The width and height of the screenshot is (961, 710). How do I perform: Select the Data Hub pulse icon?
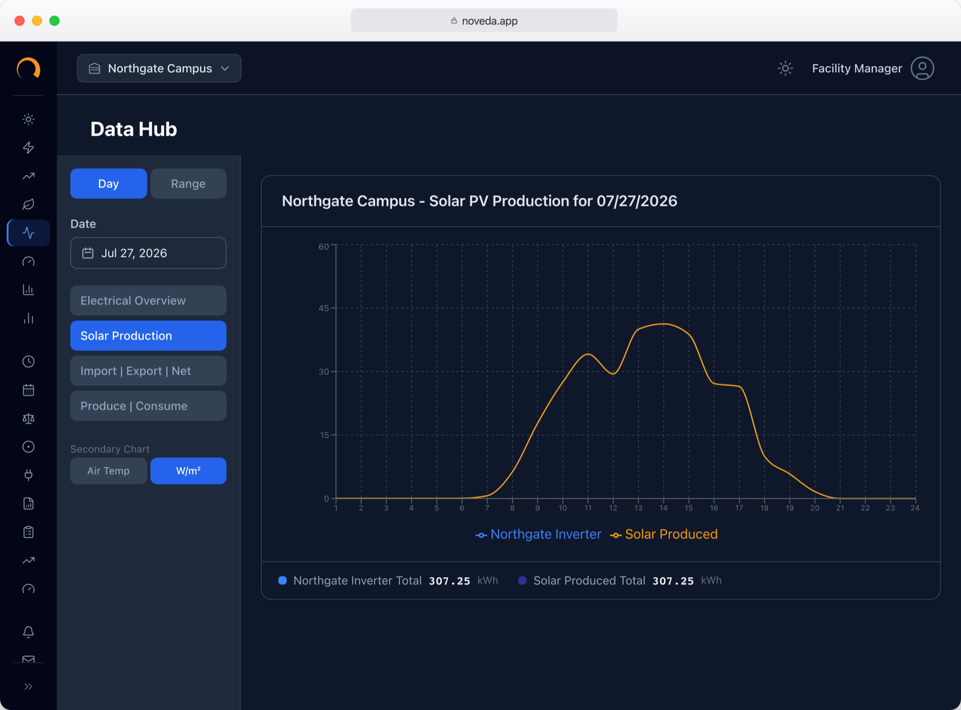click(x=28, y=233)
